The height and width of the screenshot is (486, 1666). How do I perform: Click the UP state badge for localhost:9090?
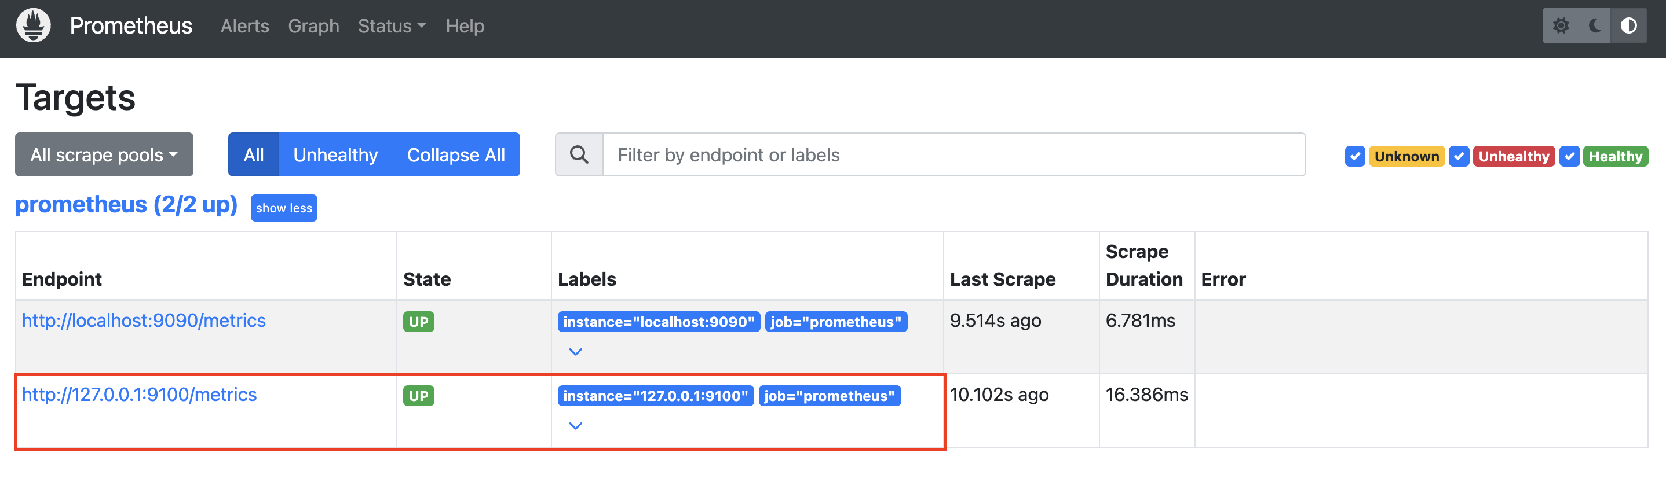coord(418,322)
